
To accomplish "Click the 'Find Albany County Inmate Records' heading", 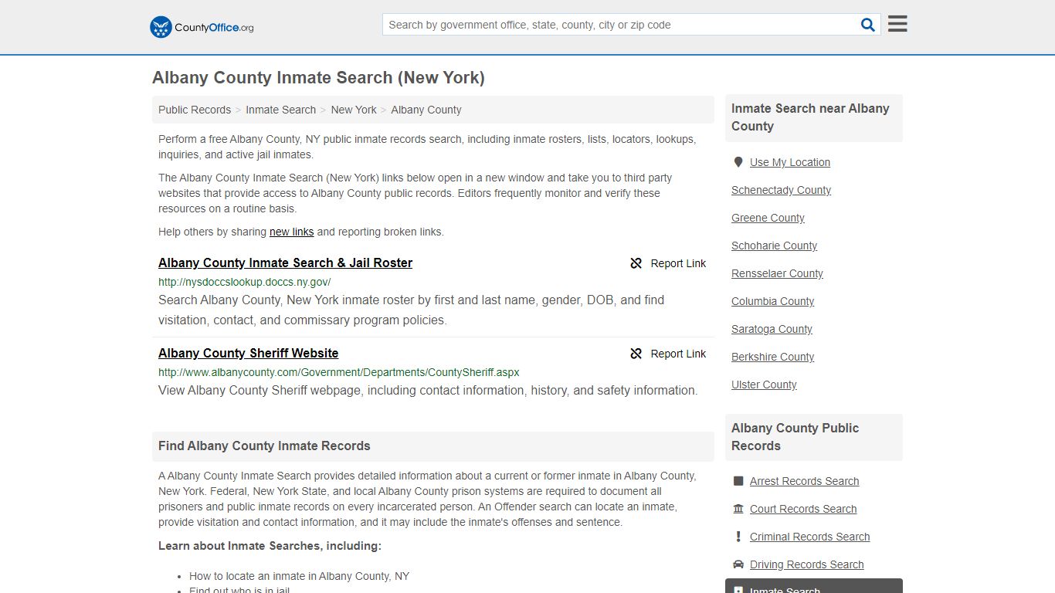I will click(264, 446).
